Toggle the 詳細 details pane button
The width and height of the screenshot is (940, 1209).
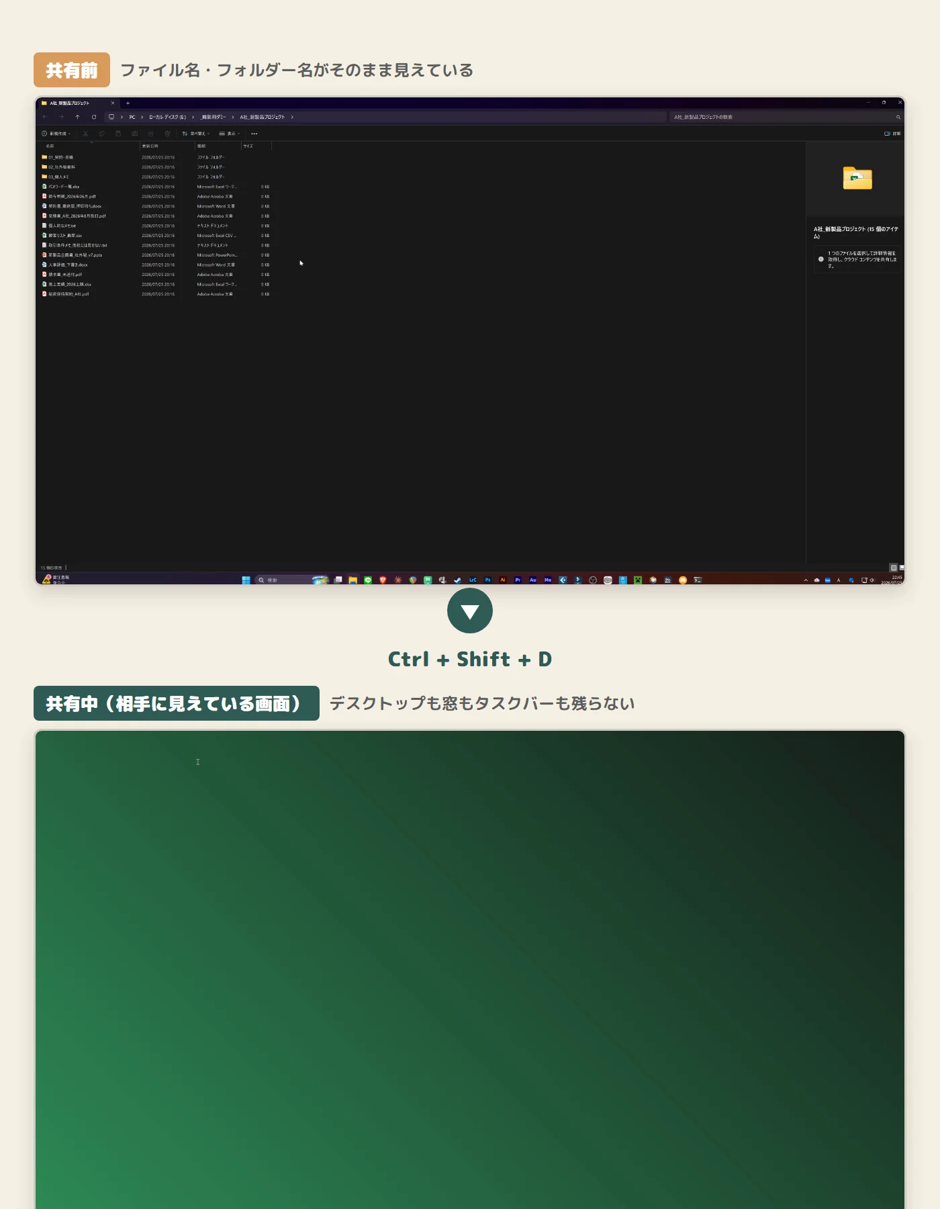click(892, 134)
